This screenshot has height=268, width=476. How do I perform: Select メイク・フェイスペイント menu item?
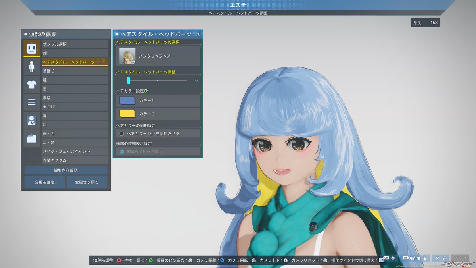click(x=75, y=151)
